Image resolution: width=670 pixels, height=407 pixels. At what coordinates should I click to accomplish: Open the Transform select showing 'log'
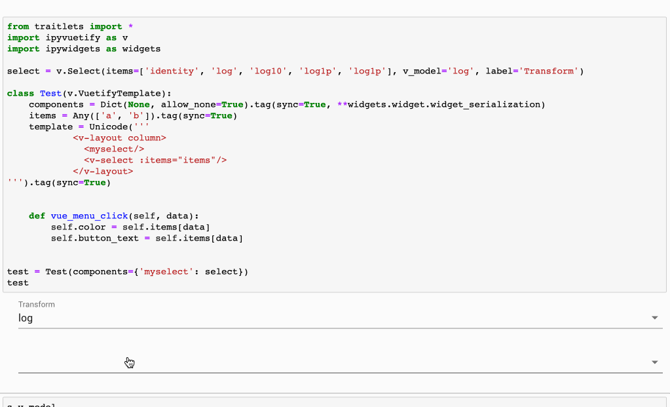tap(262, 318)
